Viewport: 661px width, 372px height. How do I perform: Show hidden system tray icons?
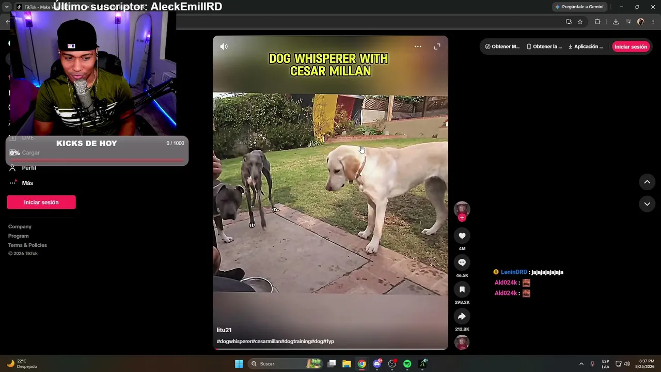pos(581,364)
